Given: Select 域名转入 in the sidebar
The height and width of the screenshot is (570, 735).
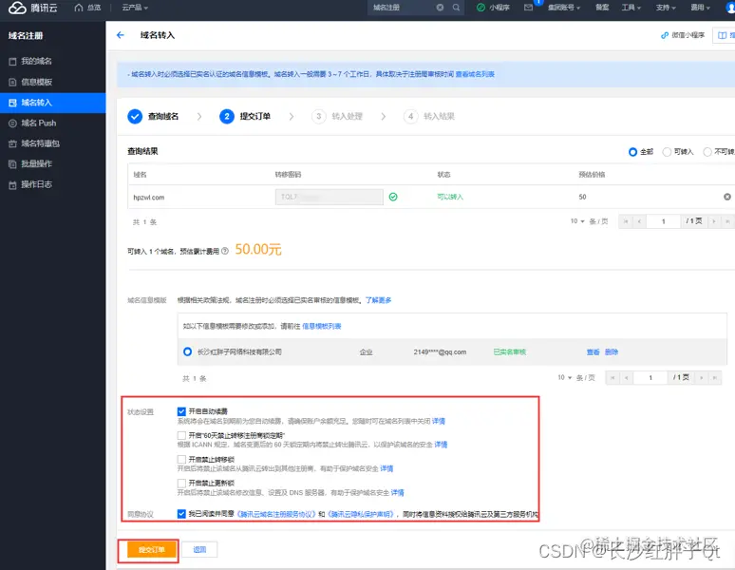Looking at the screenshot, I should [x=52, y=103].
